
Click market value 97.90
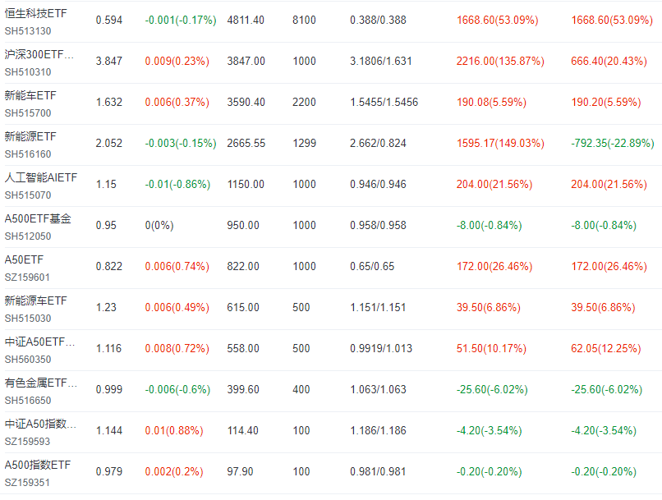[x=240, y=472]
